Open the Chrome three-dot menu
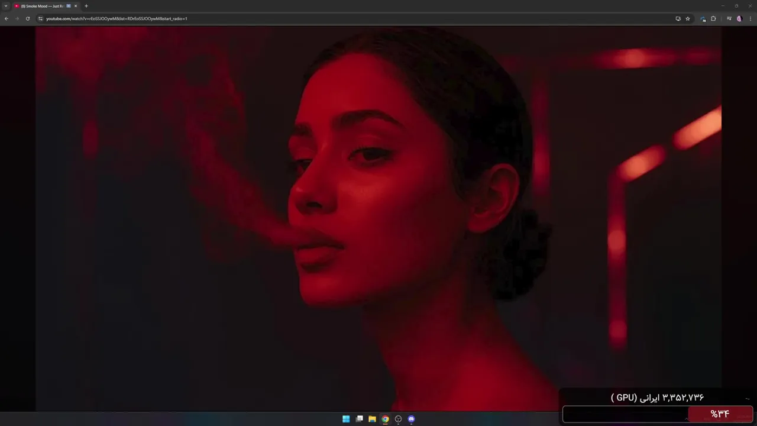Viewport: 757px width, 426px height. click(x=749, y=18)
